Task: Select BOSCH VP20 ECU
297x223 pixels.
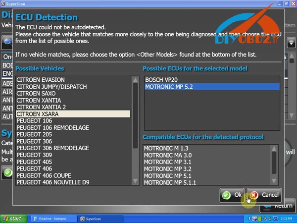Action: pyautogui.click(x=212, y=80)
